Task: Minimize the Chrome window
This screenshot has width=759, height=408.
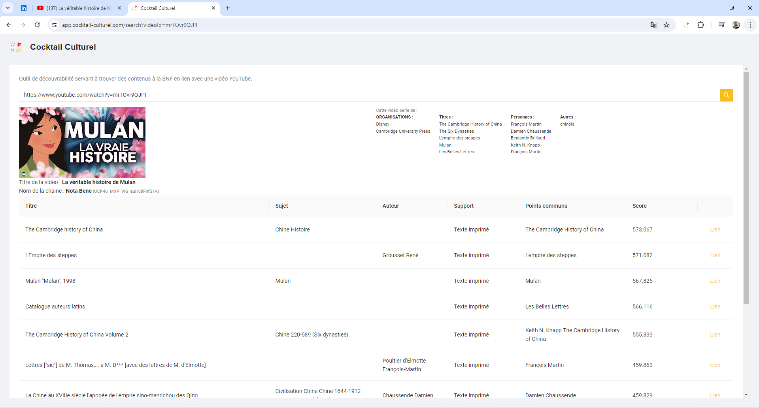Action: click(714, 8)
